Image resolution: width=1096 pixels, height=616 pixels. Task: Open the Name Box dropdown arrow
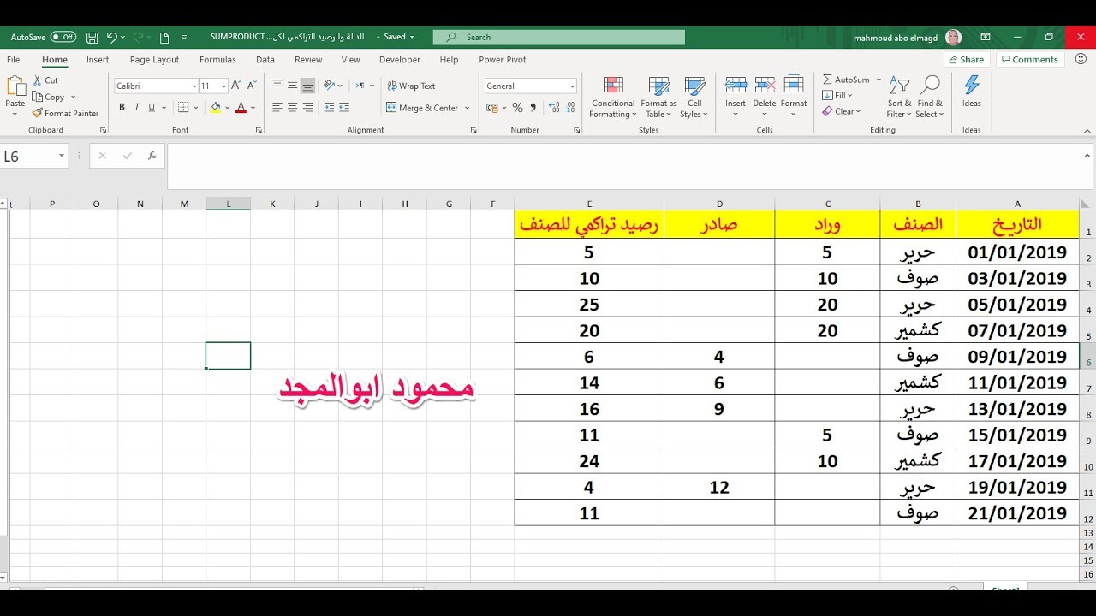[x=62, y=156]
